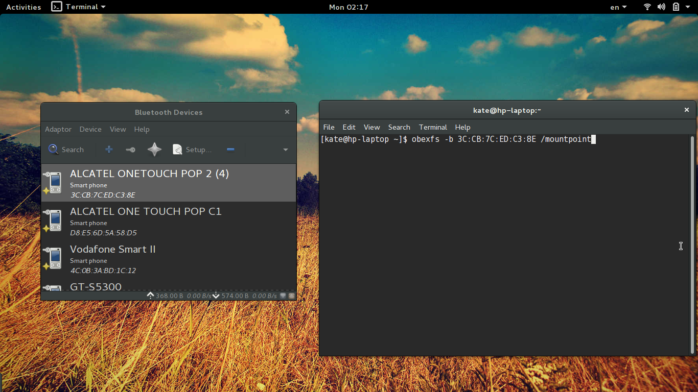Click the star trust-device toolbar icon
Screen dimensions: 698x392
154,150
